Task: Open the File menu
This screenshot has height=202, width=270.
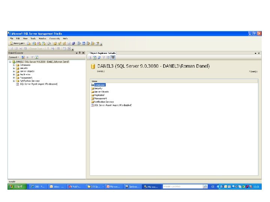Action: tap(12, 39)
